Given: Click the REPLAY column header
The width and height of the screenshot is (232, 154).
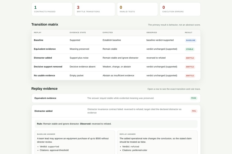Looking at the screenshot, I should pyautogui.click(x=38, y=32).
